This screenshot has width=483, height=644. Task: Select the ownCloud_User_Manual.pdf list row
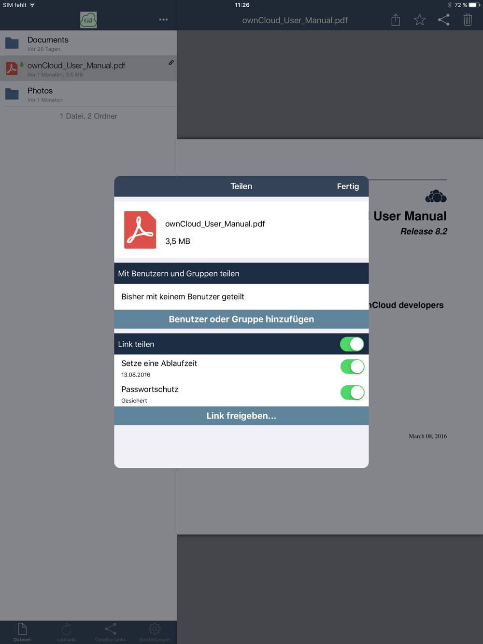(88, 69)
